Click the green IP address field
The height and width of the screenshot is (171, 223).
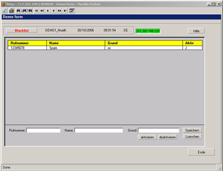148,31
